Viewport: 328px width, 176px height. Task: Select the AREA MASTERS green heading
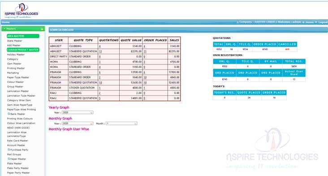click(x=23, y=36)
